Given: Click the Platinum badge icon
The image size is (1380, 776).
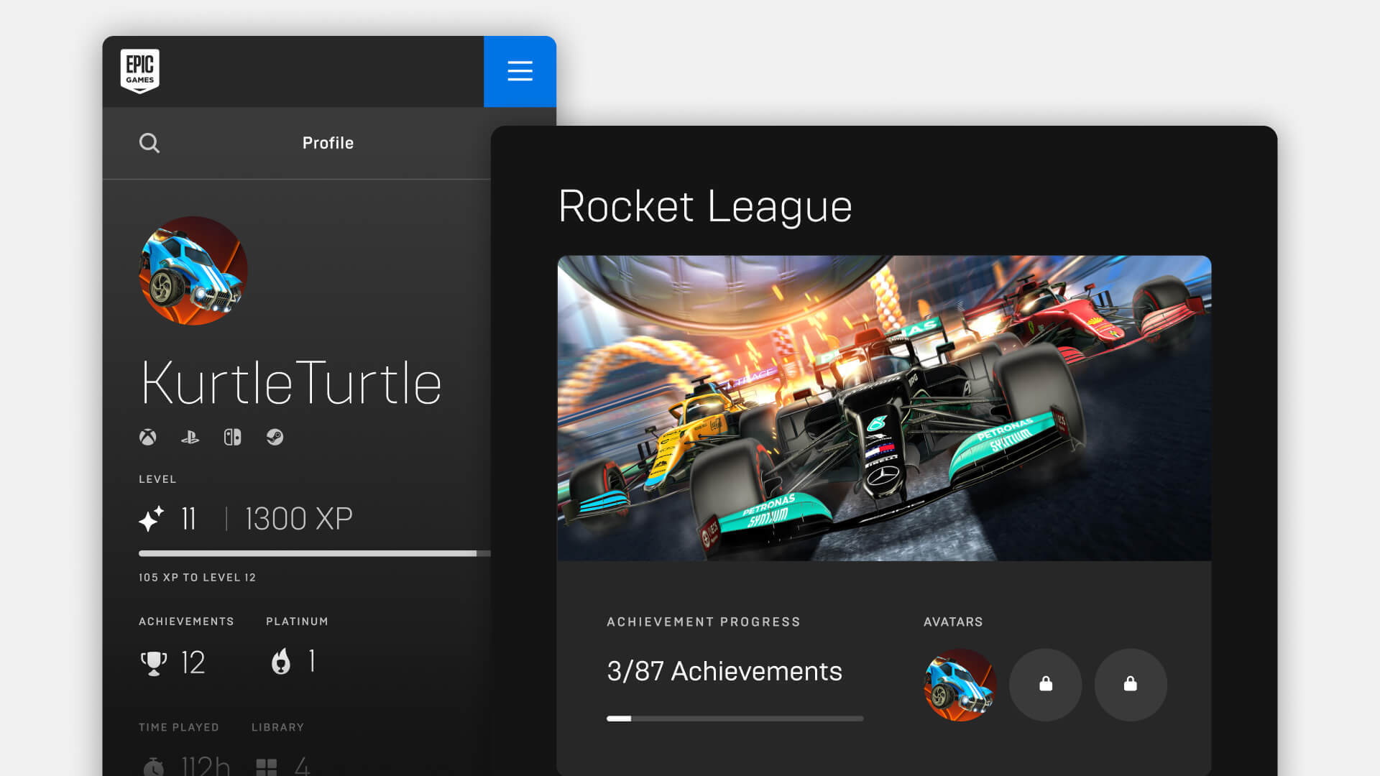Looking at the screenshot, I should click(x=282, y=661).
